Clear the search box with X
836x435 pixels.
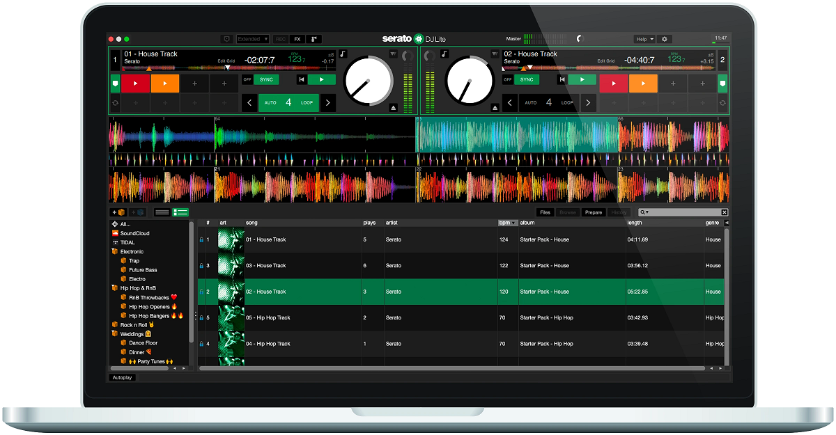pyautogui.click(x=725, y=212)
